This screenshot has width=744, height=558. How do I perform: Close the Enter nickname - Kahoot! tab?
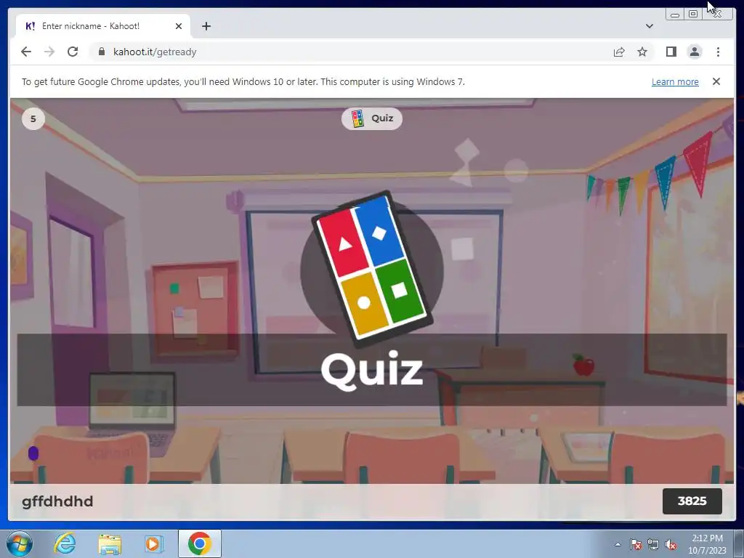tap(179, 26)
